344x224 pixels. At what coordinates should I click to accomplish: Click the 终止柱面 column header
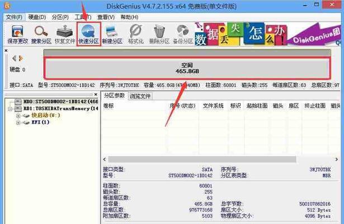(x=315, y=106)
